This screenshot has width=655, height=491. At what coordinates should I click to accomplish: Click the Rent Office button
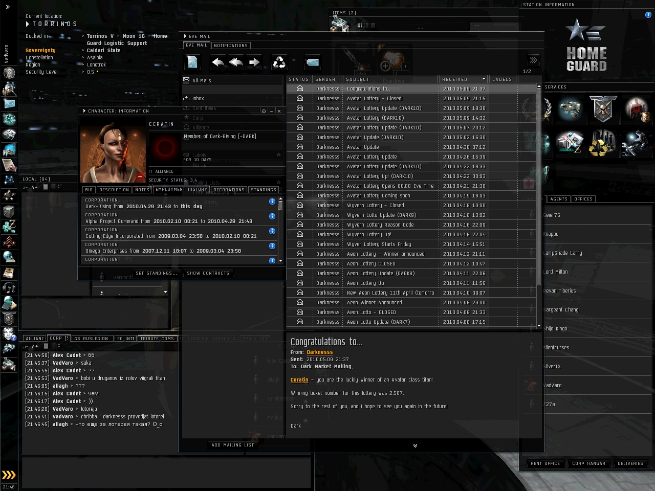coord(545,463)
